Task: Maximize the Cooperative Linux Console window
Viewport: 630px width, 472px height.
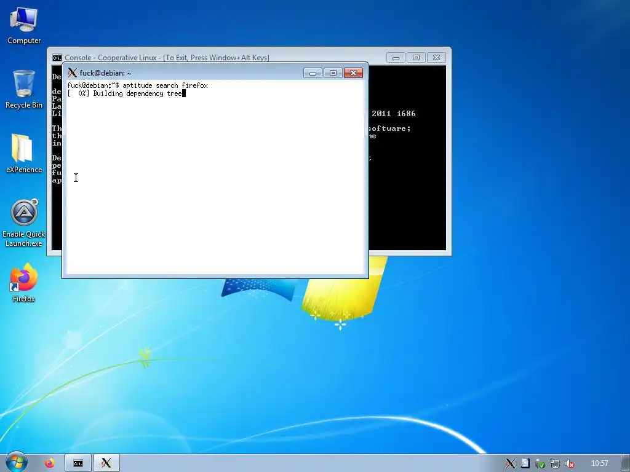Action: (417, 58)
